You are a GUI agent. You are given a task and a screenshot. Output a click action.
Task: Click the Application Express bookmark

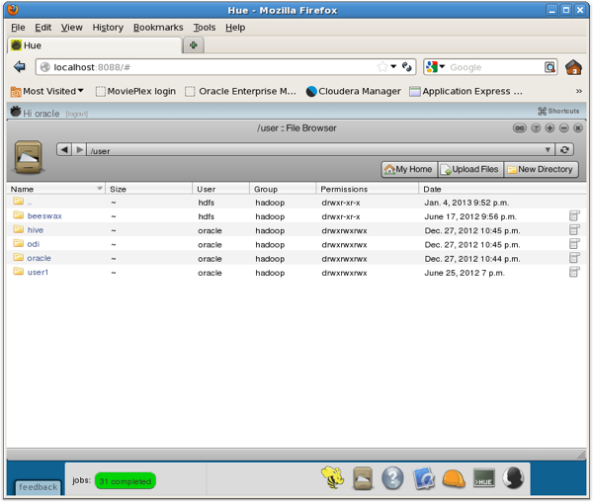point(466,91)
